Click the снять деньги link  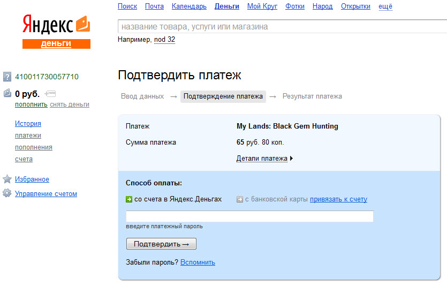(x=70, y=104)
